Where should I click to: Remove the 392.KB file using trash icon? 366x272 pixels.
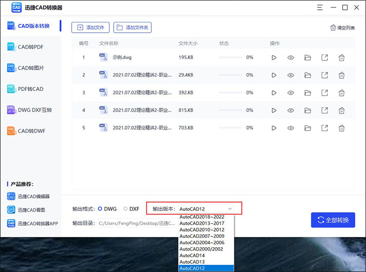point(342,93)
